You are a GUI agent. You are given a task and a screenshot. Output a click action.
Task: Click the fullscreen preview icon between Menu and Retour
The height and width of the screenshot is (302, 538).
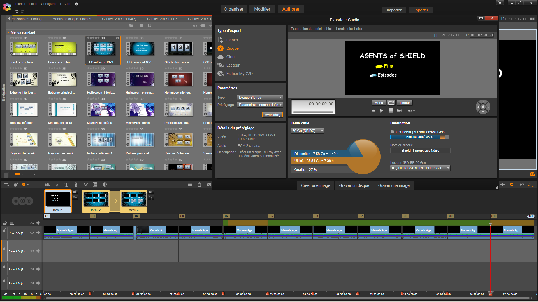(391, 103)
